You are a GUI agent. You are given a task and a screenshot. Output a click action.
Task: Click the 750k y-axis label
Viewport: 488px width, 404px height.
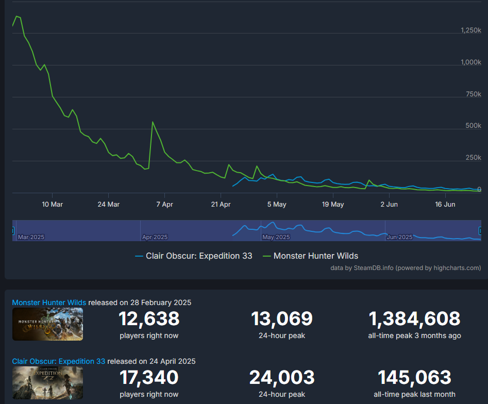474,94
